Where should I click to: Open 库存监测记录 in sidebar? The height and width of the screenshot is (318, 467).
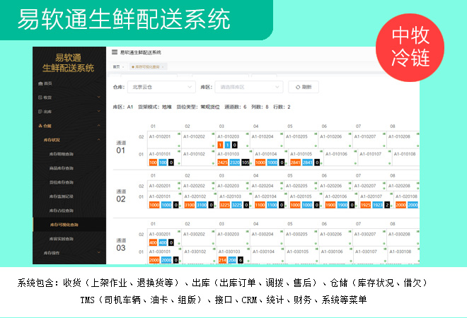[x=62, y=196]
